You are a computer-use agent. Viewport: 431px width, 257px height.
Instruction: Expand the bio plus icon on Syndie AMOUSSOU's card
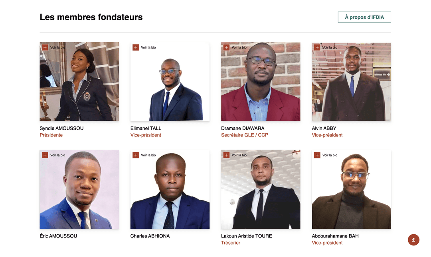click(x=45, y=47)
